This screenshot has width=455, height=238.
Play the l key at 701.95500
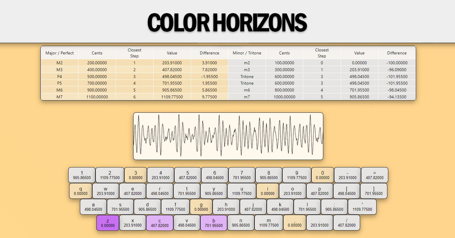307,207
